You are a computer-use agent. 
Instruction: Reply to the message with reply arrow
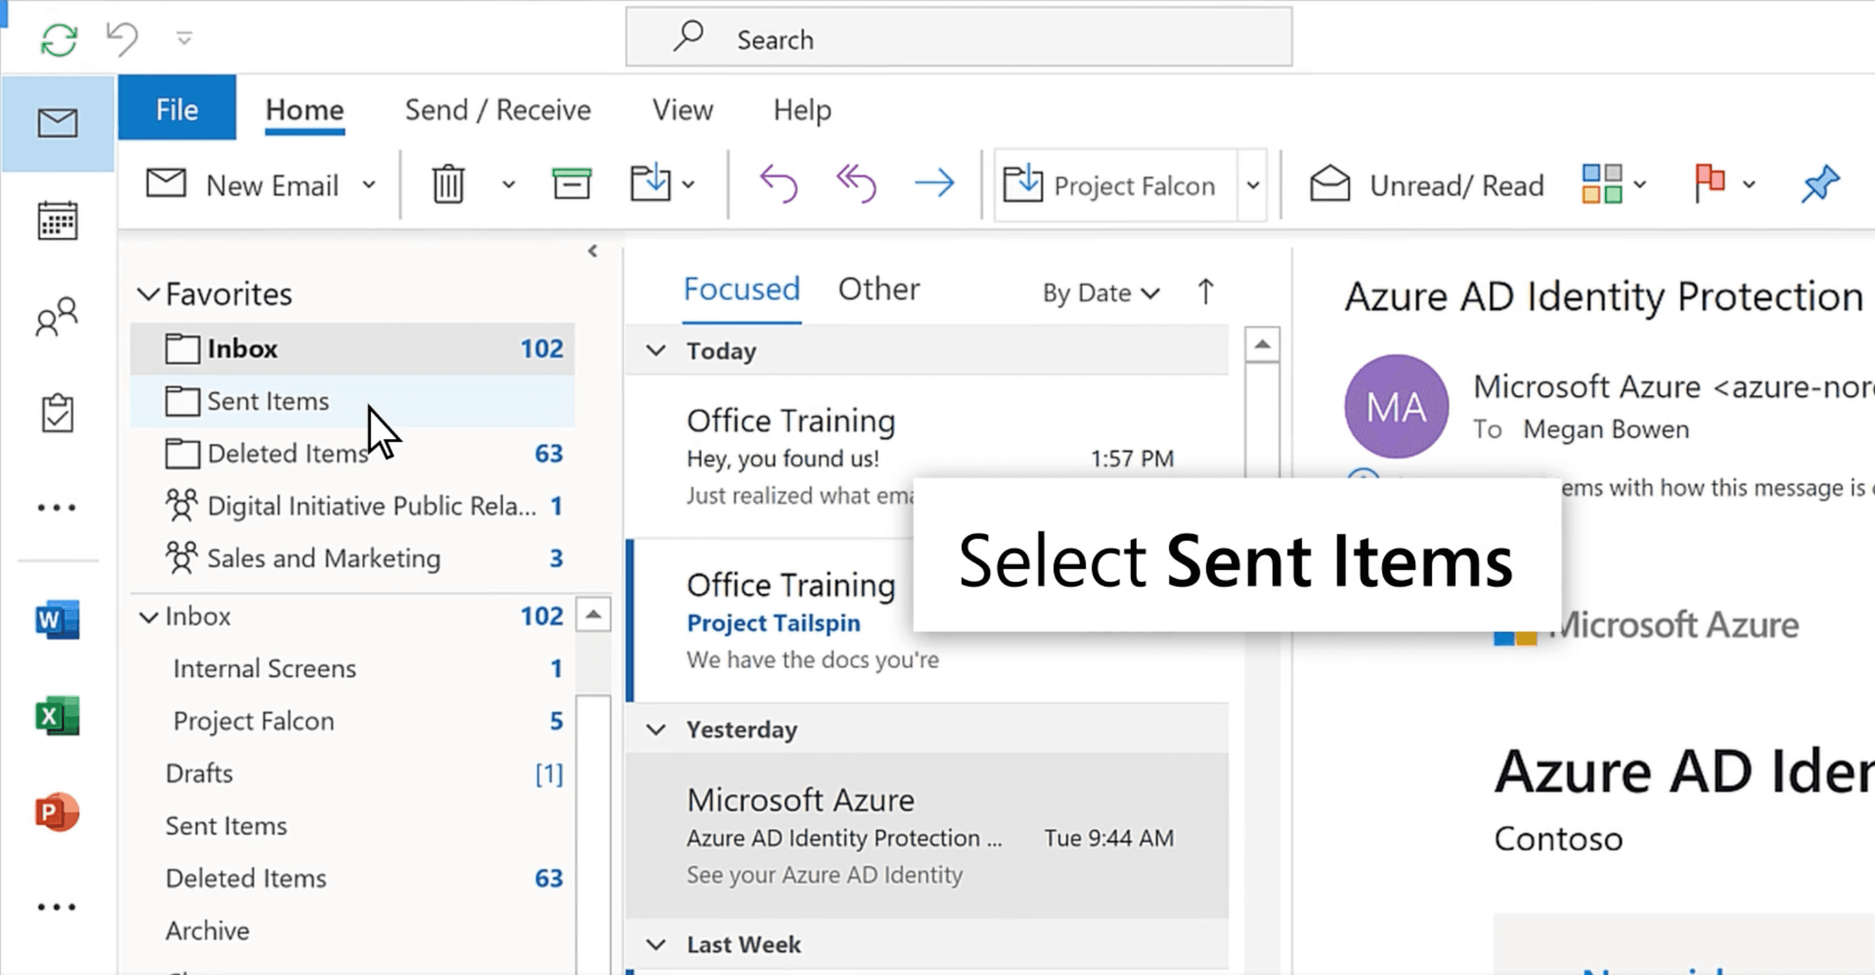(780, 184)
